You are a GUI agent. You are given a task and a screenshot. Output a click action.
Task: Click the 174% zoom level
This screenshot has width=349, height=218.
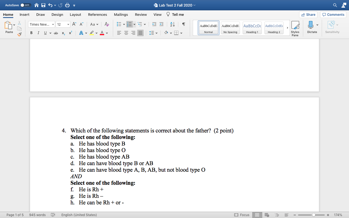tap(338, 215)
